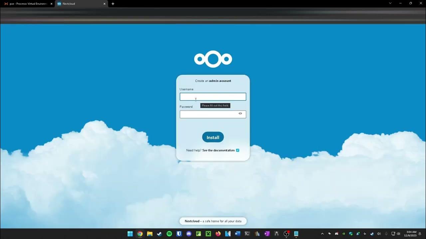
Task: Close the Proxmox browser tab
Action: [x=51, y=4]
